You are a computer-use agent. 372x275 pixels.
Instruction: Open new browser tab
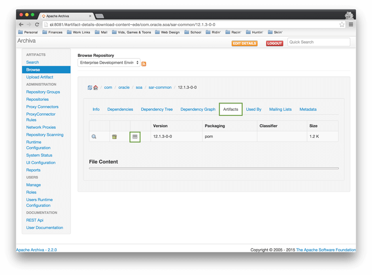99,16
